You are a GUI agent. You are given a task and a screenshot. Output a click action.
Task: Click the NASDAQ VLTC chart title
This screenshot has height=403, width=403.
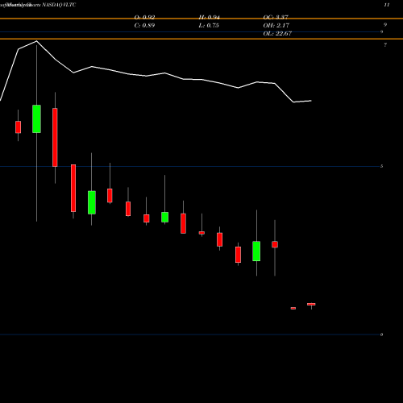point(59,5)
